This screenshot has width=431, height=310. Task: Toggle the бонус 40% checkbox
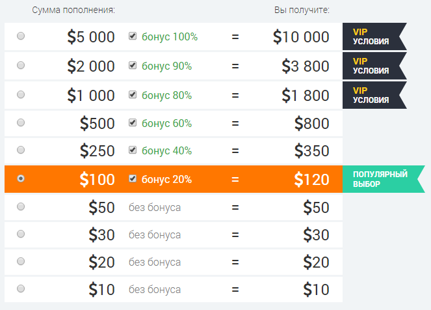pos(133,150)
